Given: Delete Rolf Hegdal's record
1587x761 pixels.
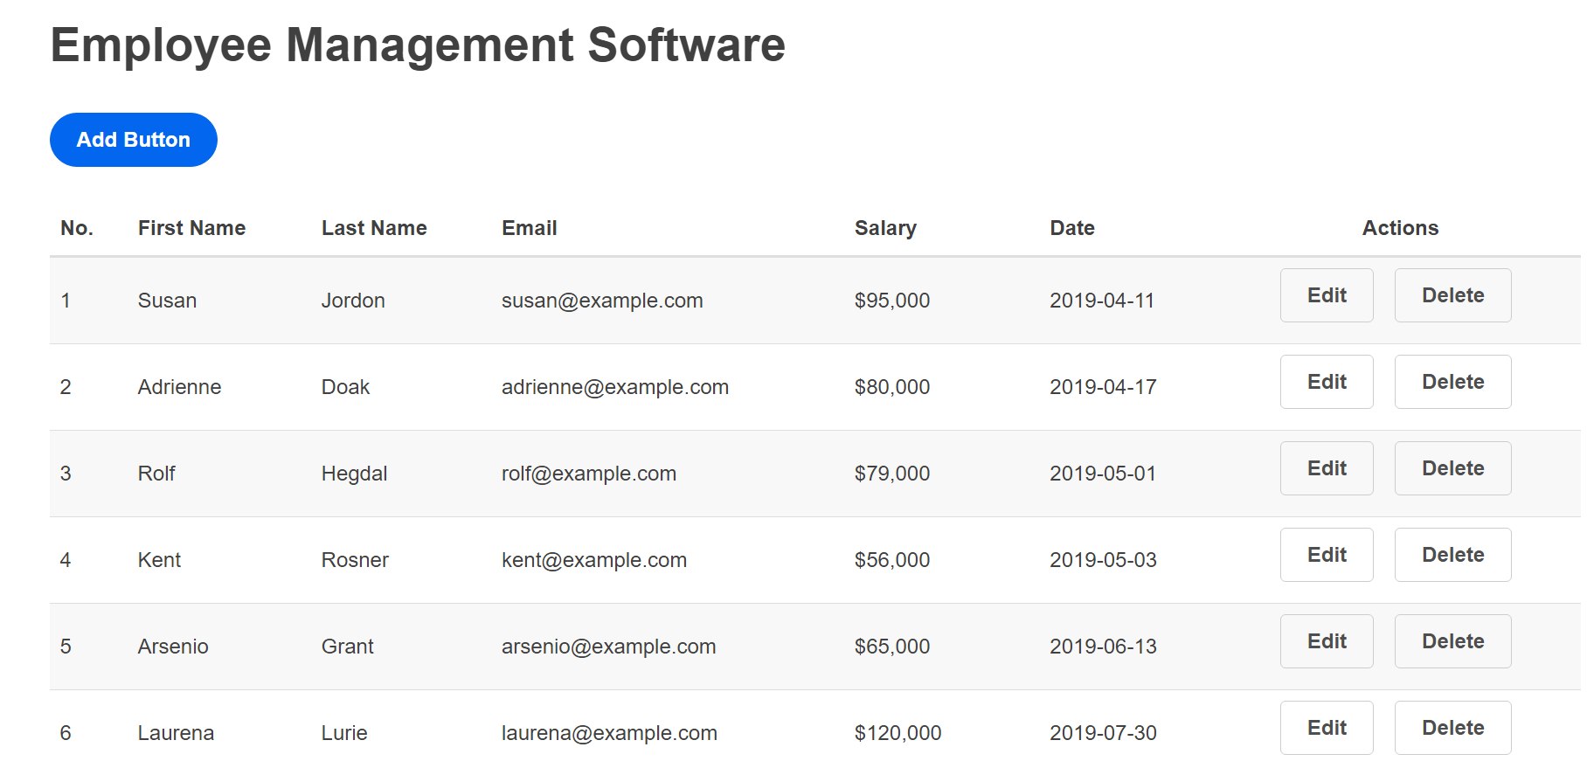Looking at the screenshot, I should (1452, 468).
